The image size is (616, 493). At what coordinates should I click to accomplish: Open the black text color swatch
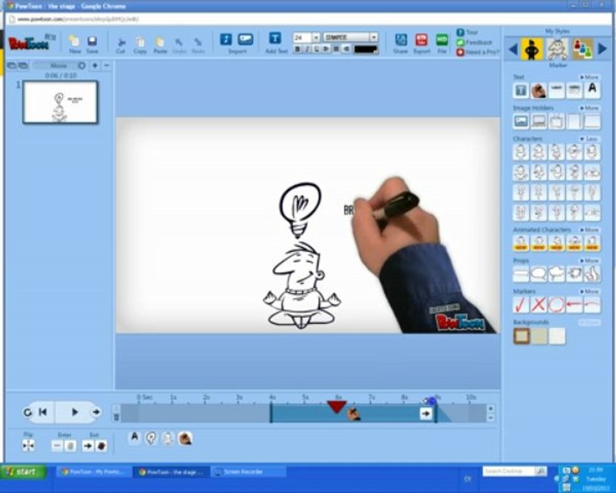pyautogui.click(x=365, y=49)
